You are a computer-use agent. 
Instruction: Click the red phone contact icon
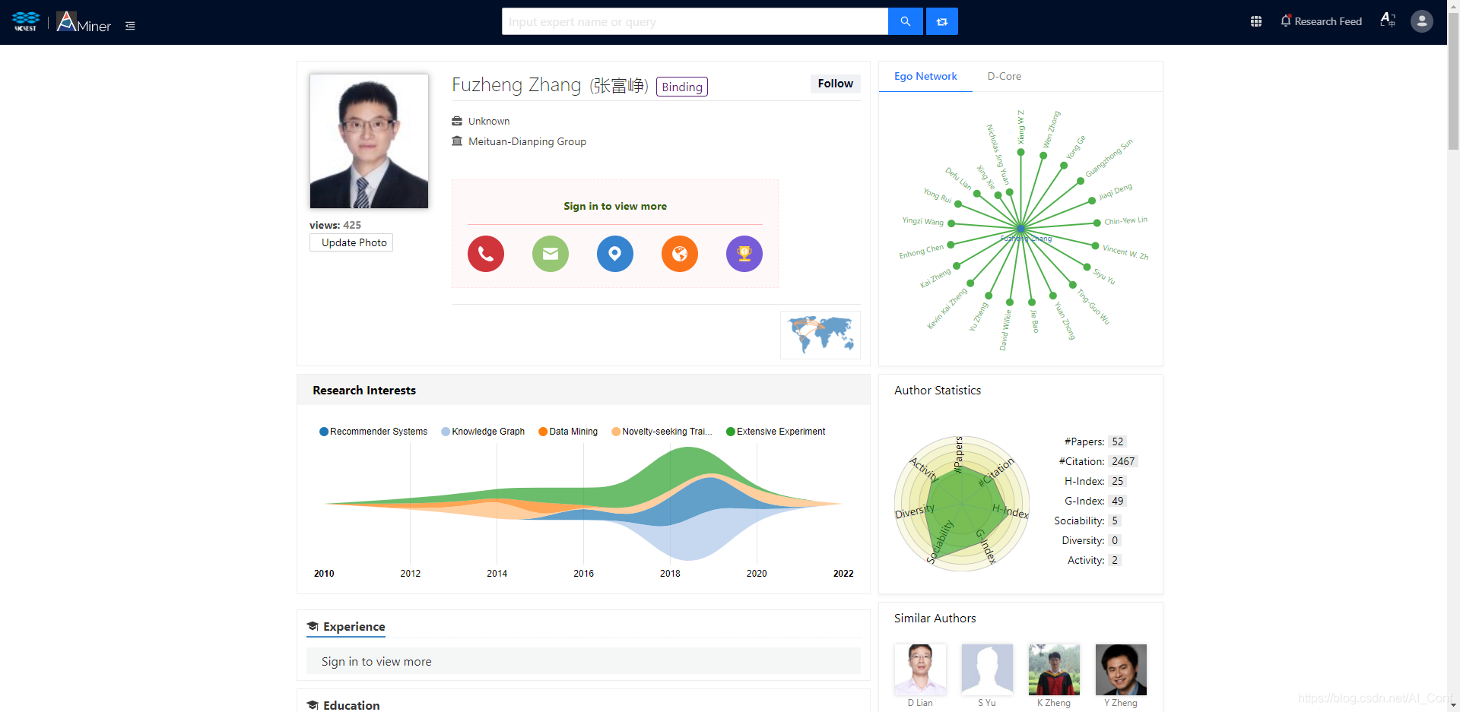486,254
